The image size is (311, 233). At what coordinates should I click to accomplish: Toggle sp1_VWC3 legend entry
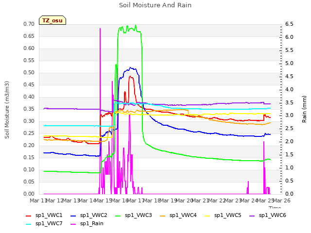coord(134,216)
